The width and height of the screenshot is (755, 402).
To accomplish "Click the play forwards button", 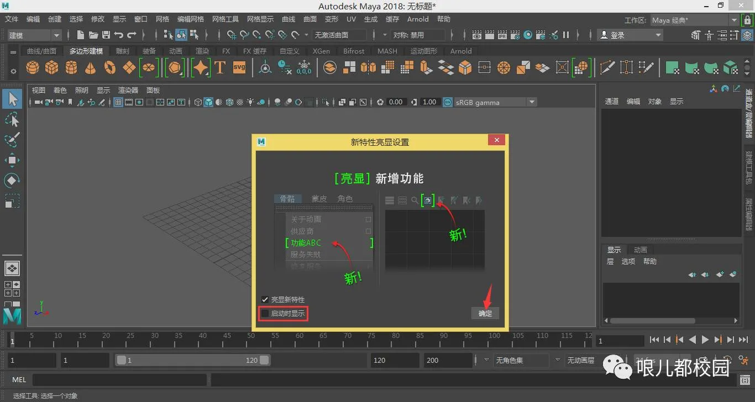I will click(x=705, y=340).
